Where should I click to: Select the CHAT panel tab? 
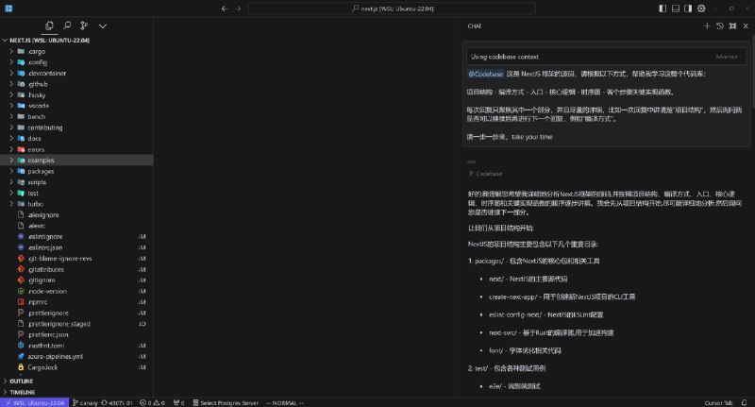click(475, 26)
